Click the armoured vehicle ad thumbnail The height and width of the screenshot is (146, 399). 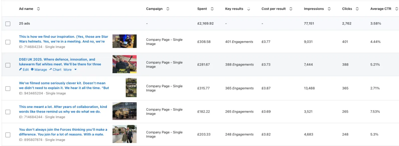pos(124,111)
